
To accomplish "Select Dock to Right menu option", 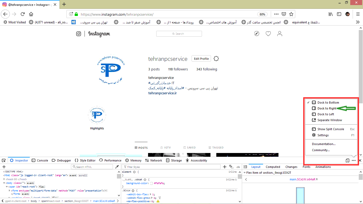I will click(327, 108).
